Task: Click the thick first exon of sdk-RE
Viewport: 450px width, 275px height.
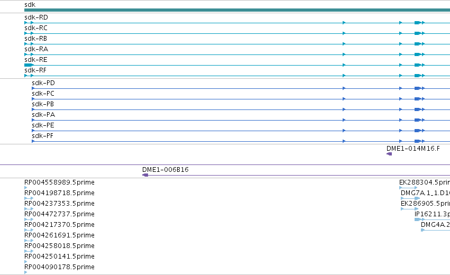Action: tap(29, 65)
